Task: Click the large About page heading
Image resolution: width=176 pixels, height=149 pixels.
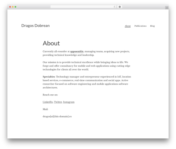Action: coord(51,43)
